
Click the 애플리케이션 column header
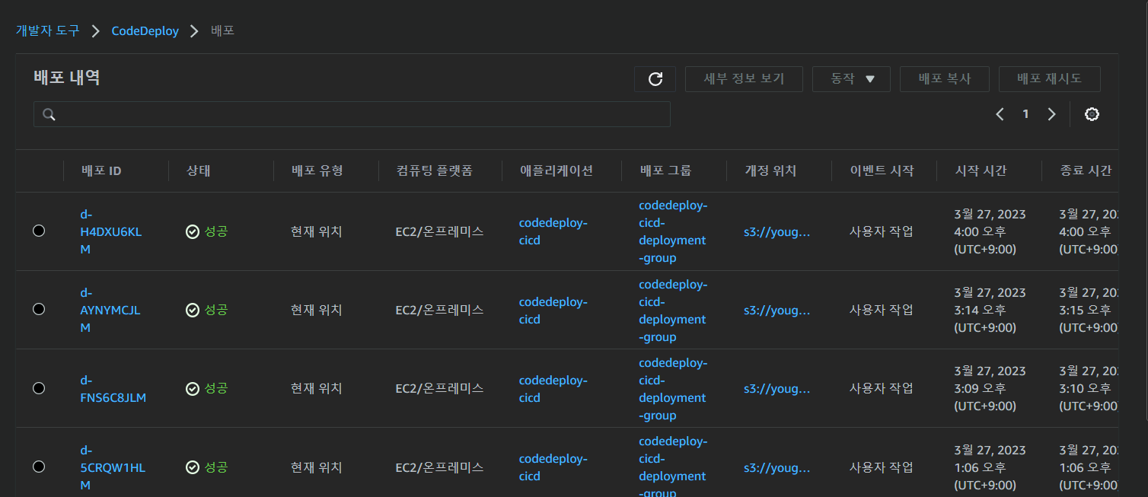pos(556,170)
